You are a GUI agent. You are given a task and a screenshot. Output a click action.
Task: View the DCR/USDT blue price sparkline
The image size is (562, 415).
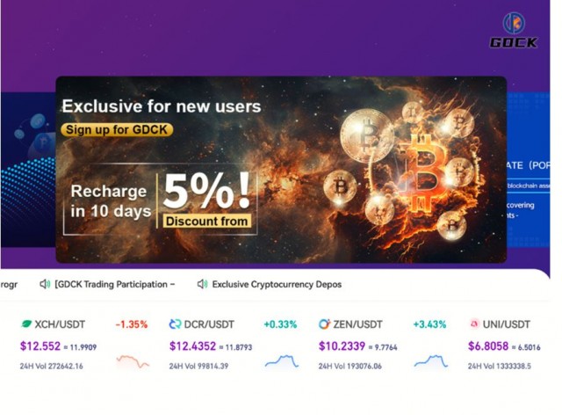(281, 361)
